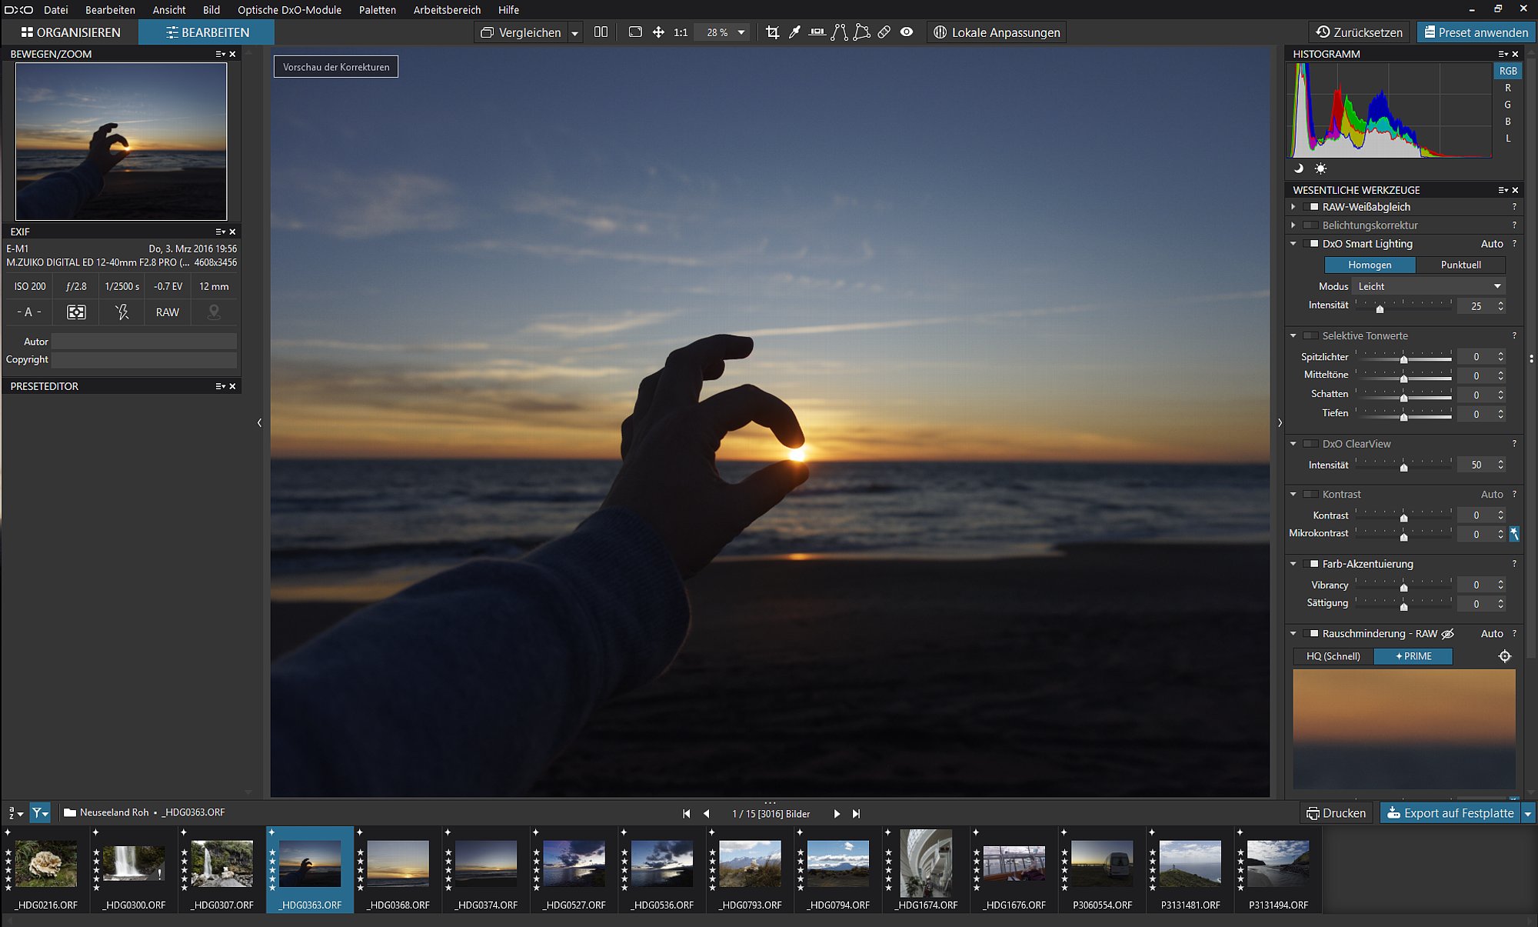Click the red-eye tool icon

(907, 32)
